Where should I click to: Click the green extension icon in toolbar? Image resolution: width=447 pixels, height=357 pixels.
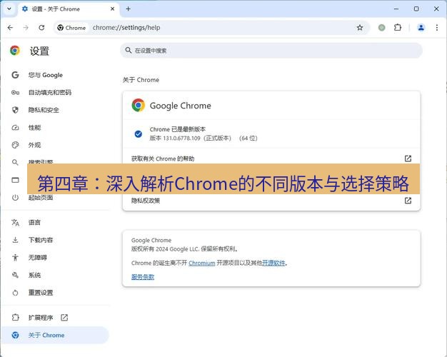[382, 28]
